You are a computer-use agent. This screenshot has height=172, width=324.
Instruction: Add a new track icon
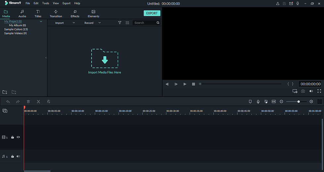coord(5,111)
